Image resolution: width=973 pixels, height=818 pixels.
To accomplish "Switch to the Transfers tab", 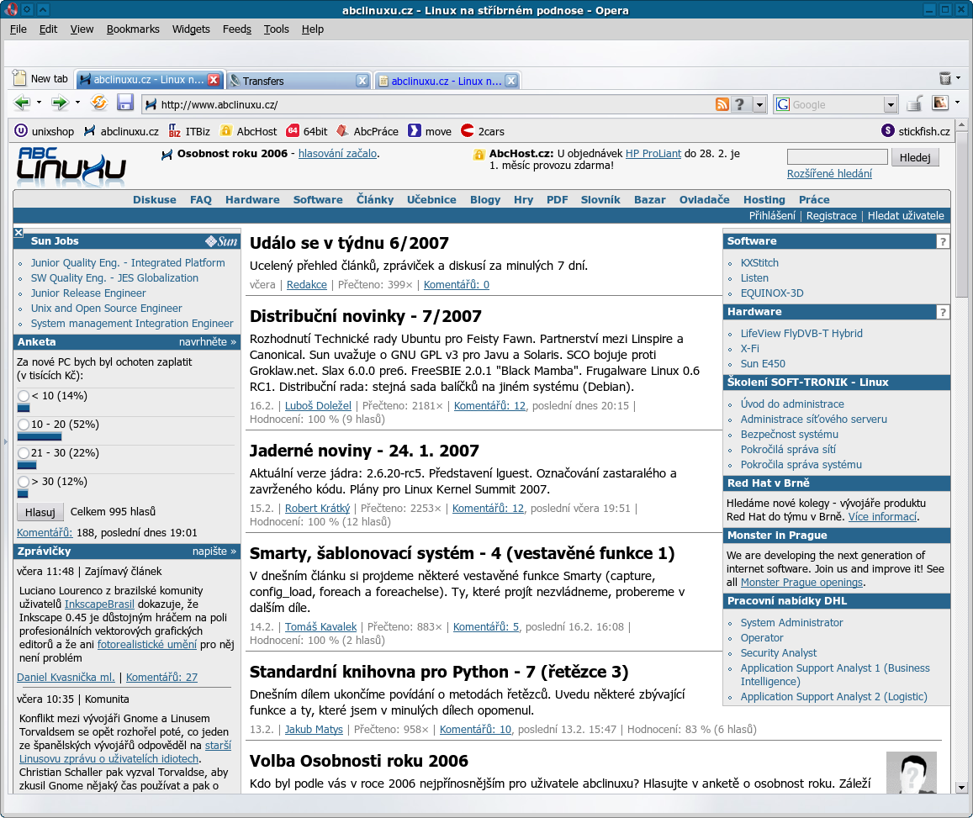I will pyautogui.click(x=299, y=81).
